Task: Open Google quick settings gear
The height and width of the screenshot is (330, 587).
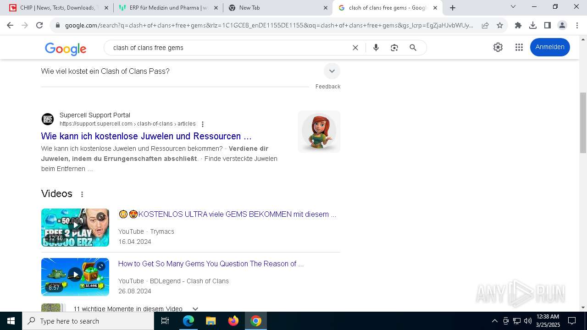Action: tap(498, 47)
